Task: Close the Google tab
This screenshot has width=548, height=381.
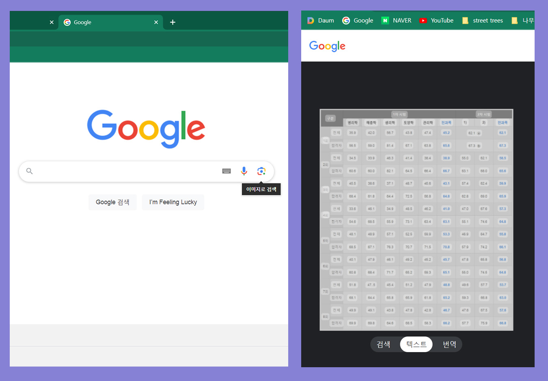Action: (x=156, y=22)
